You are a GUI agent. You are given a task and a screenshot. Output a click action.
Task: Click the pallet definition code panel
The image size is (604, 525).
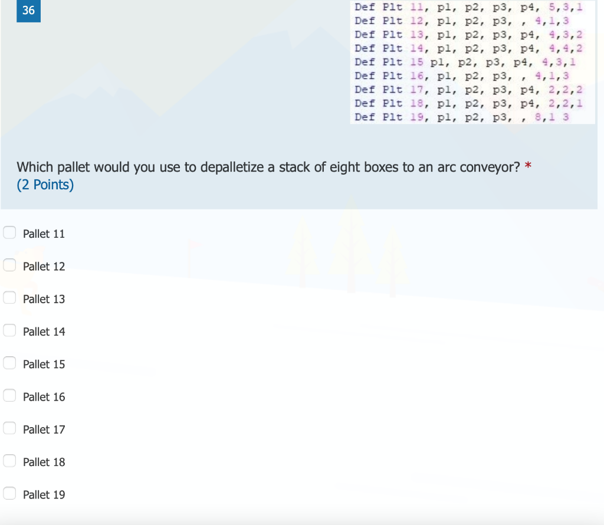(x=472, y=62)
